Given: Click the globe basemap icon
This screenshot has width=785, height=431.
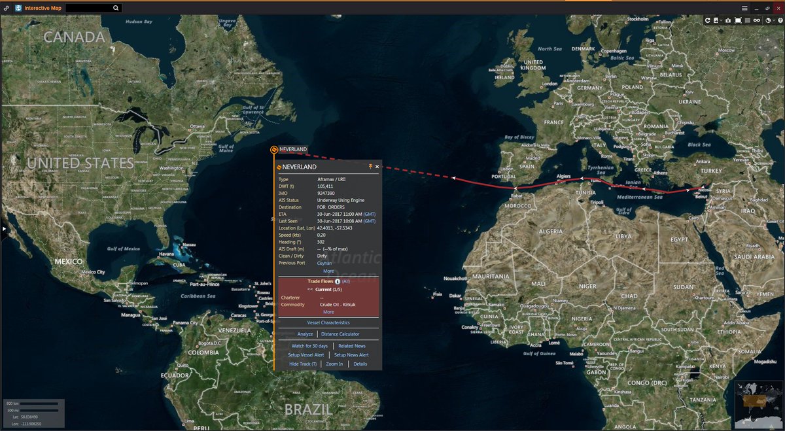Looking at the screenshot, I should [767, 20].
